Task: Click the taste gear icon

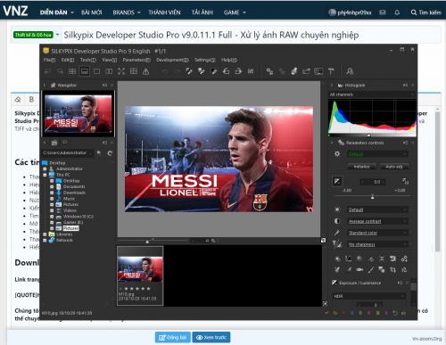Action: click(337, 154)
